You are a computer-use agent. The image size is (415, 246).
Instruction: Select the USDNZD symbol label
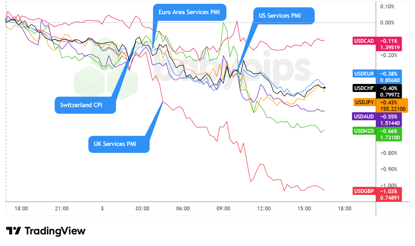tap(364, 131)
